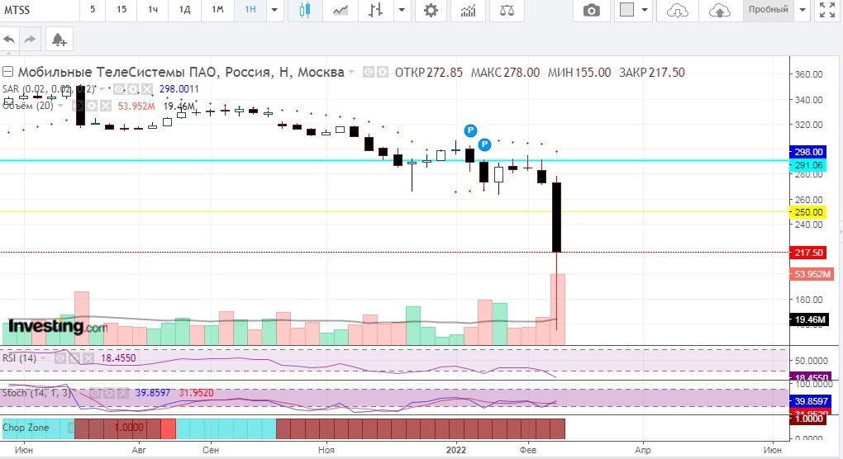Select the 15 minute timeframe
The image size is (843, 459).
point(121,10)
